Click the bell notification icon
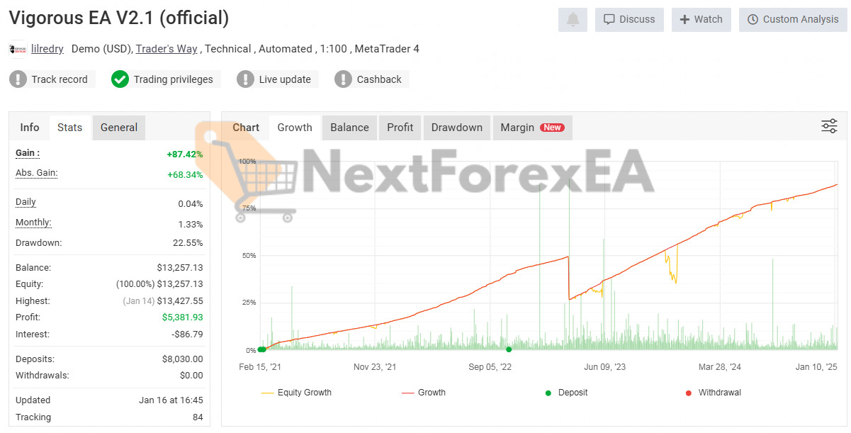The image size is (851, 433). tap(573, 20)
